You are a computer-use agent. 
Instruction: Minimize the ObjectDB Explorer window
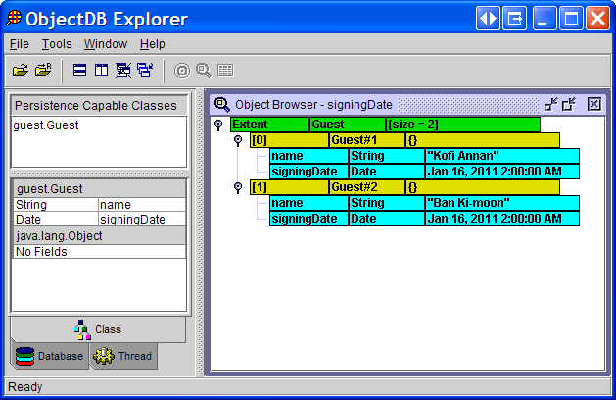(x=545, y=18)
